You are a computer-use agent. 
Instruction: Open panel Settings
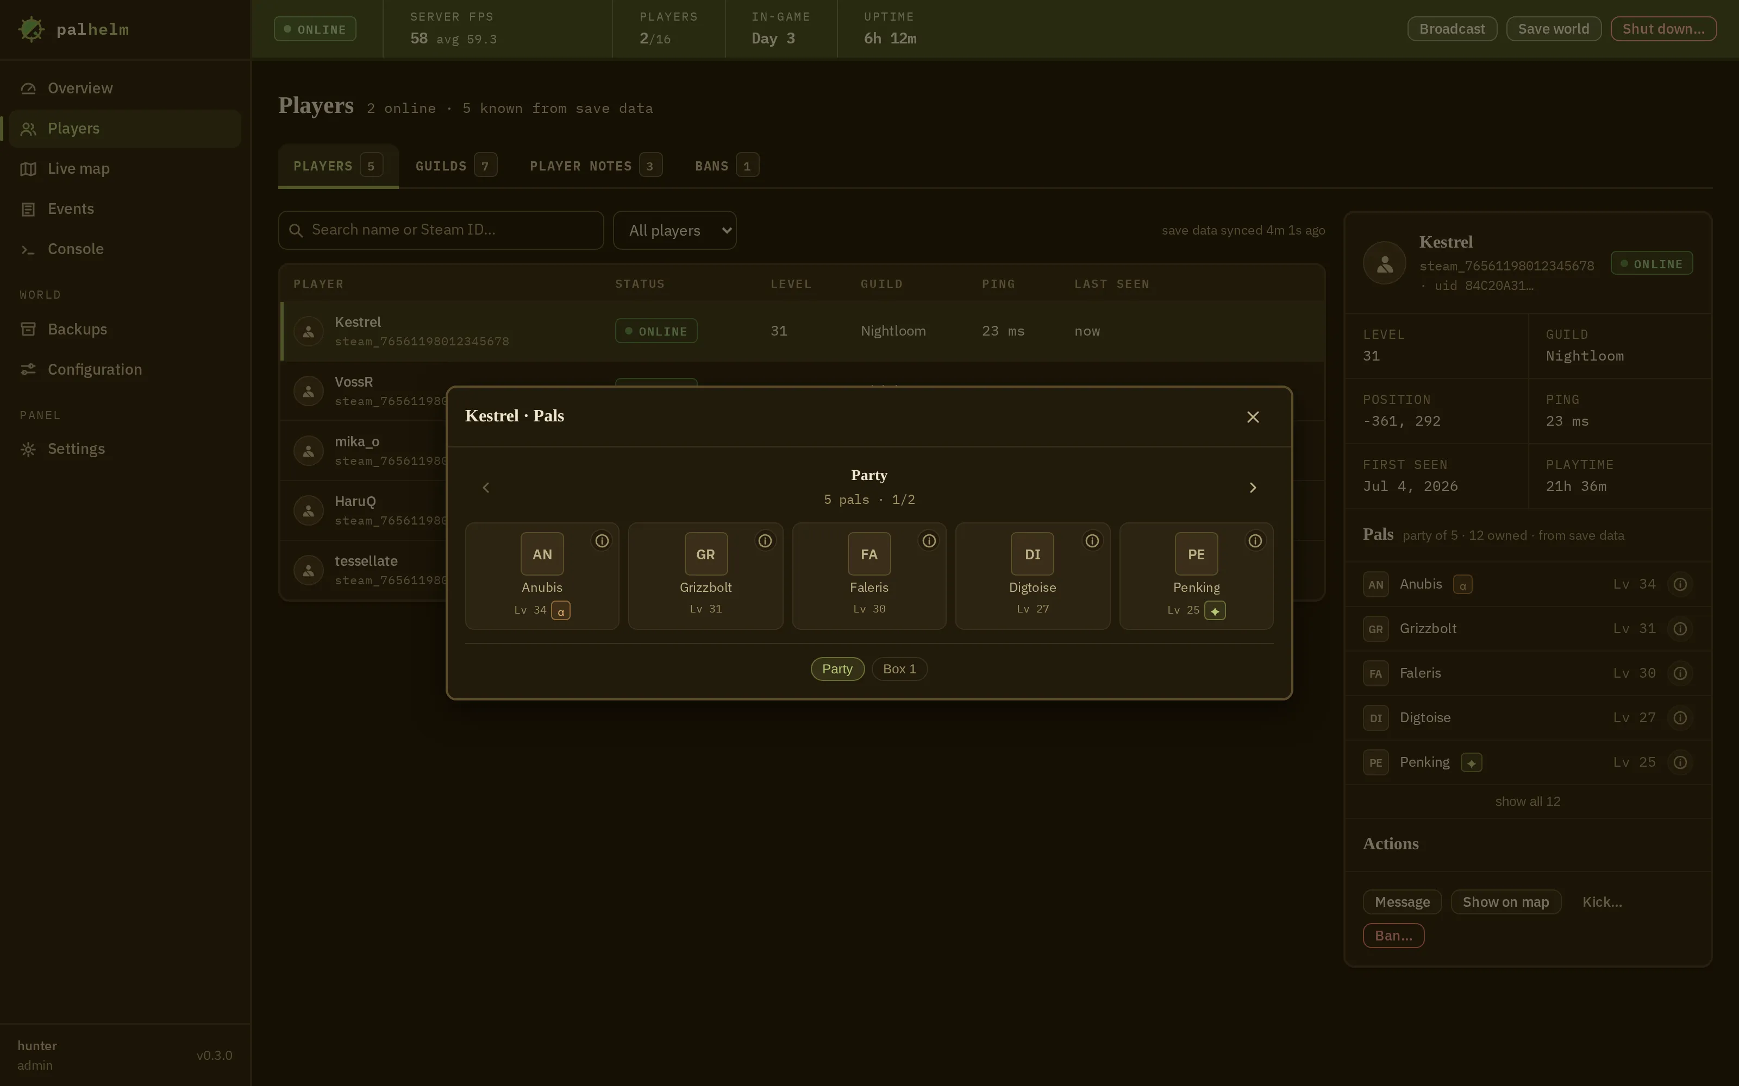click(125, 449)
